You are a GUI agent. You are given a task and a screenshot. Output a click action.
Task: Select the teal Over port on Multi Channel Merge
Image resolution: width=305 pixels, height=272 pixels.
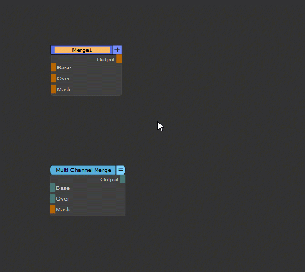point(52,198)
